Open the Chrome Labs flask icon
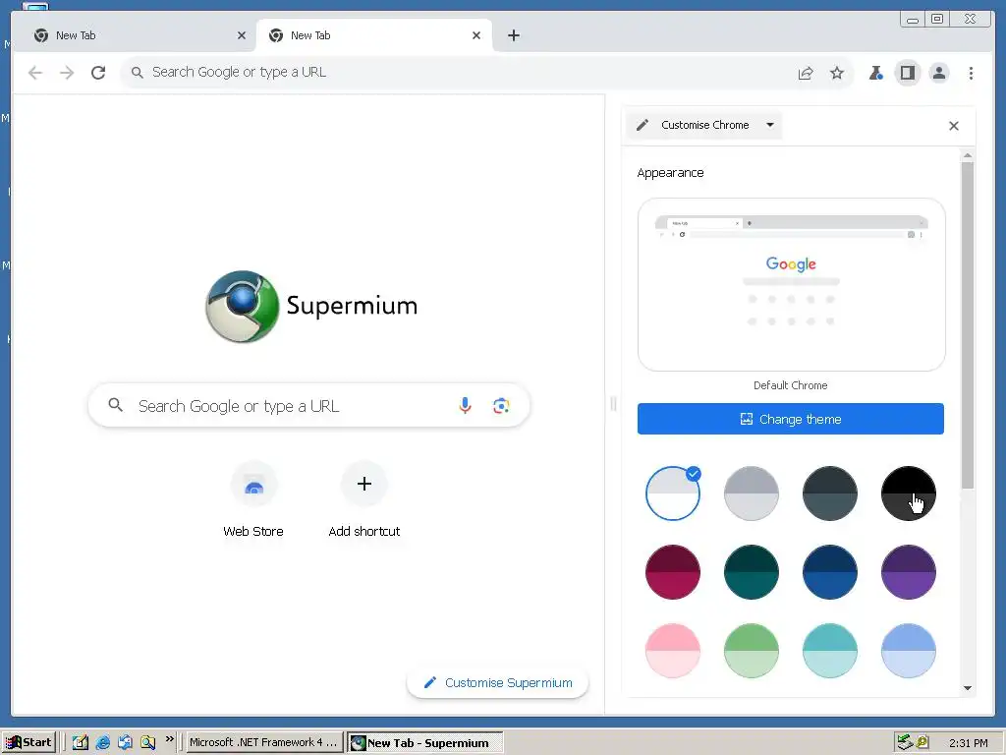The width and height of the screenshot is (1006, 755). (875, 73)
